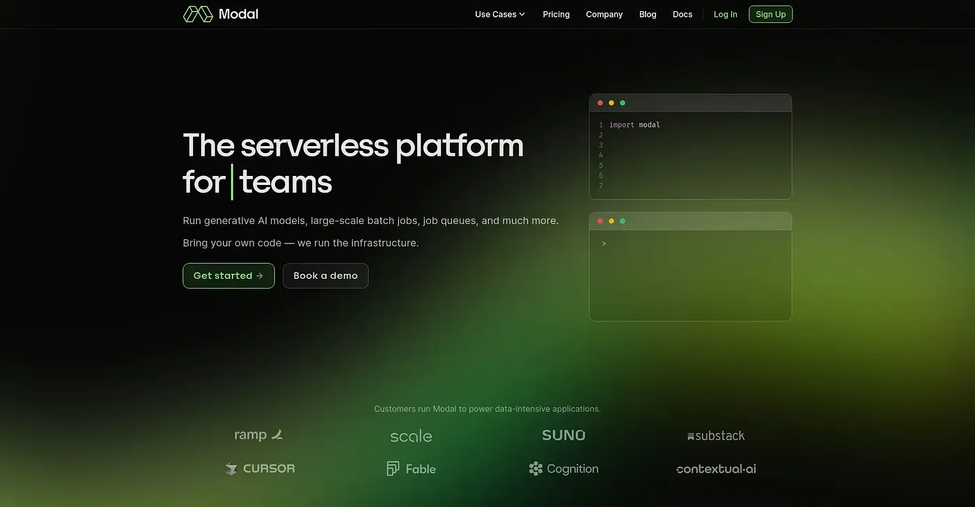Click the contextual.ai customer logo

[x=716, y=469]
